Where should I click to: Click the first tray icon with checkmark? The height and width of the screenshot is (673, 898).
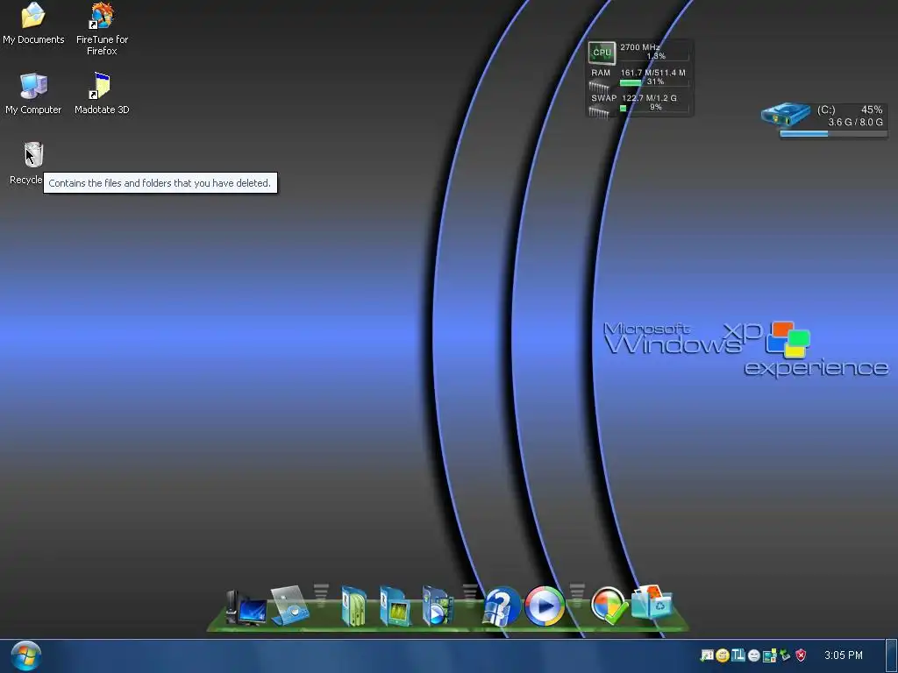pyautogui.click(x=708, y=655)
